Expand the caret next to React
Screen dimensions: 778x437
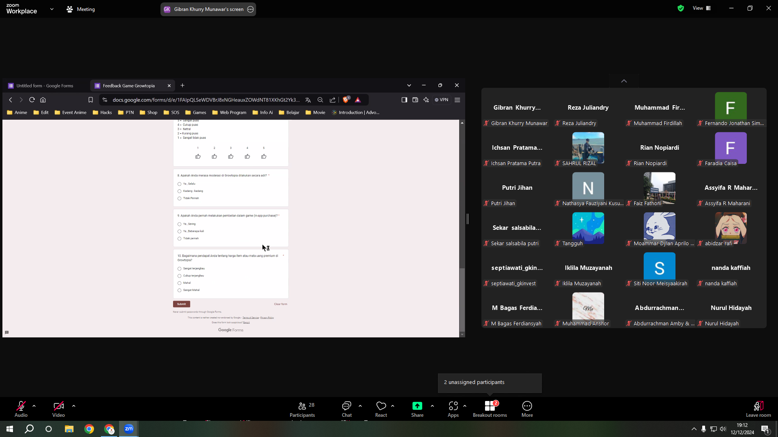click(x=393, y=406)
